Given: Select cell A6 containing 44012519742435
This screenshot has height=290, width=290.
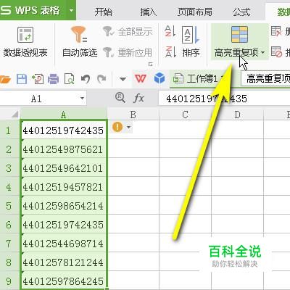Looking at the screenshot, I should coord(64,225).
